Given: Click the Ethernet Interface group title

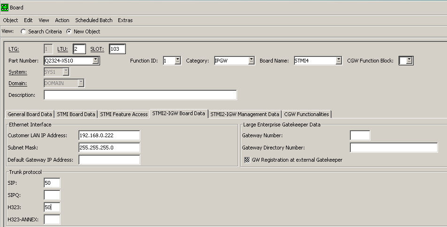Looking at the screenshot, I should coord(30,125).
